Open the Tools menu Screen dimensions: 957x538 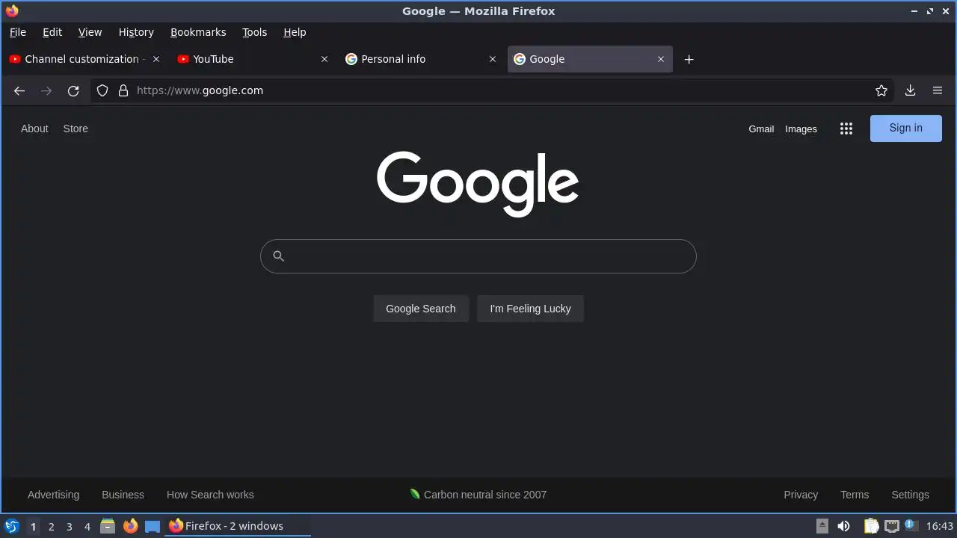pyautogui.click(x=254, y=32)
